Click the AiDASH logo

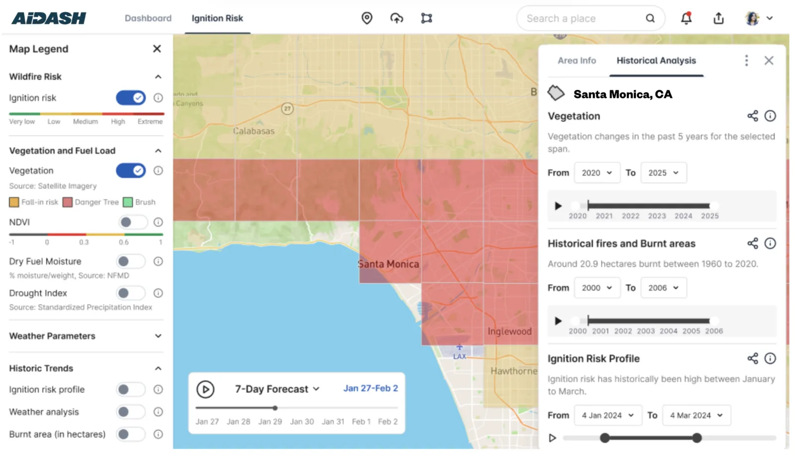coord(49,18)
